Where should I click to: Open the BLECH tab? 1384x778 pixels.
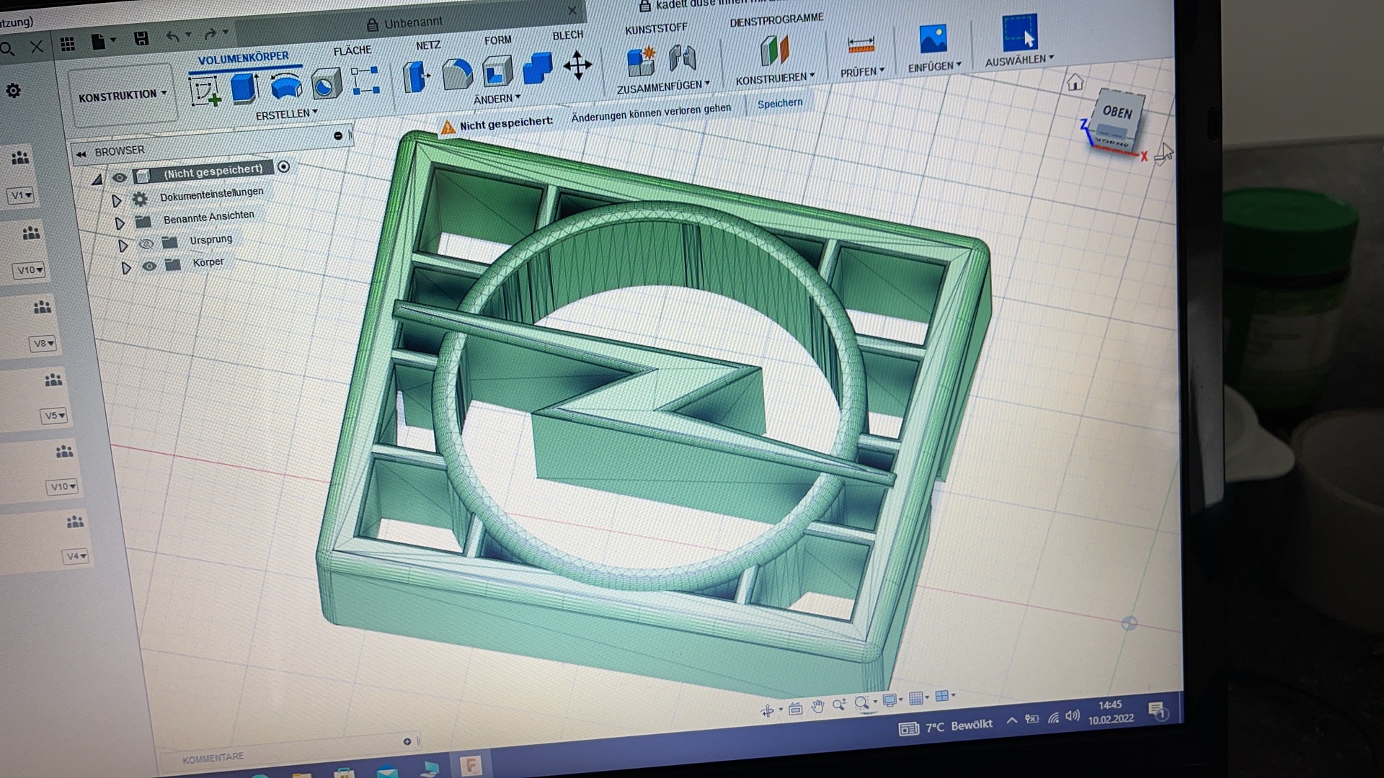click(x=567, y=35)
